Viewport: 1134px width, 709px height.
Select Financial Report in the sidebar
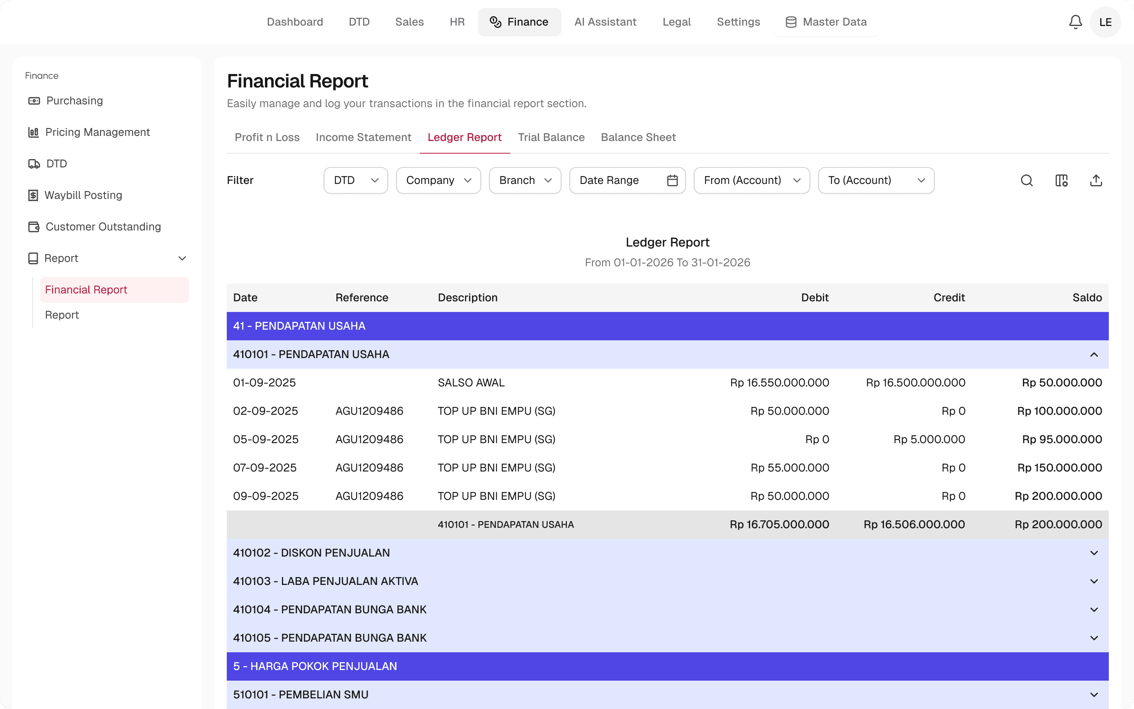coord(114,290)
